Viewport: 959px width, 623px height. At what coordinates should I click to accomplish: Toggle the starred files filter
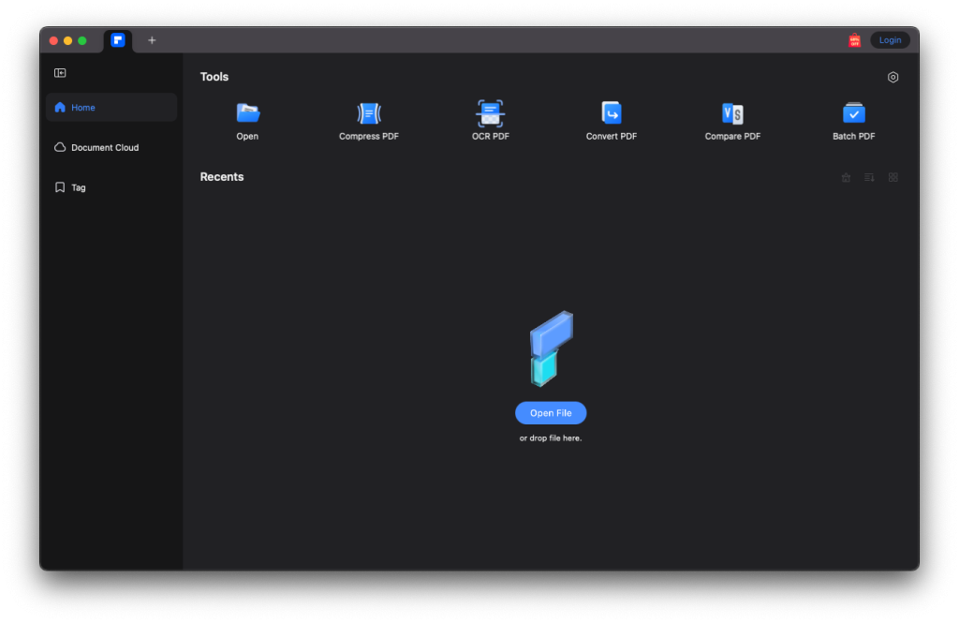846,177
